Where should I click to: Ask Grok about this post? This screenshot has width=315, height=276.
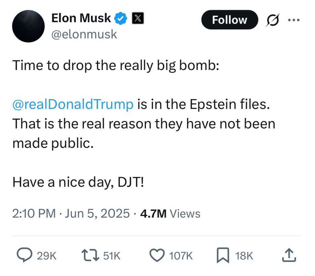[273, 19]
